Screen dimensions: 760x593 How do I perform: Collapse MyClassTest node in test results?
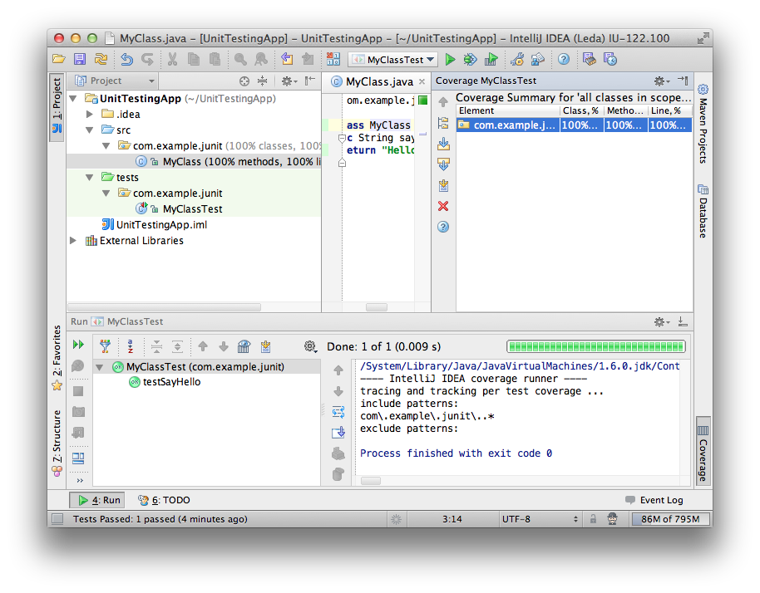pos(100,367)
